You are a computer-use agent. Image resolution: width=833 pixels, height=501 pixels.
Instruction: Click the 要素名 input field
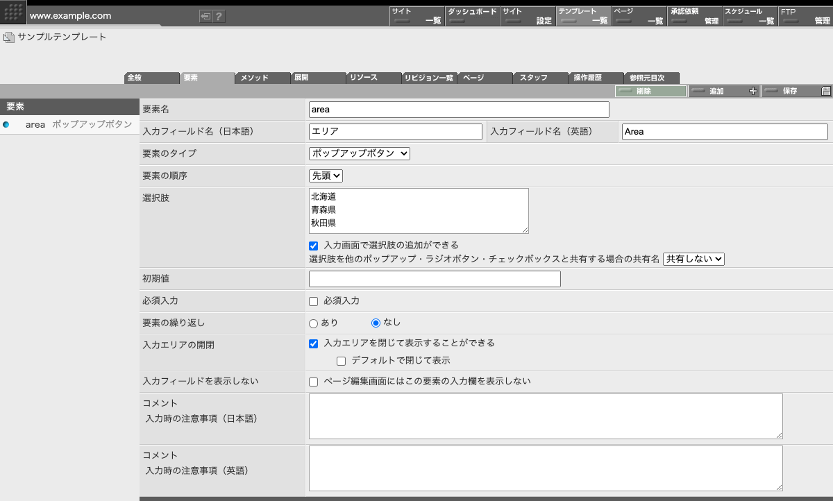pyautogui.click(x=459, y=110)
